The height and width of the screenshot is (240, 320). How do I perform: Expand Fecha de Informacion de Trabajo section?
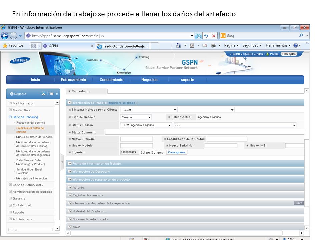point(70,163)
